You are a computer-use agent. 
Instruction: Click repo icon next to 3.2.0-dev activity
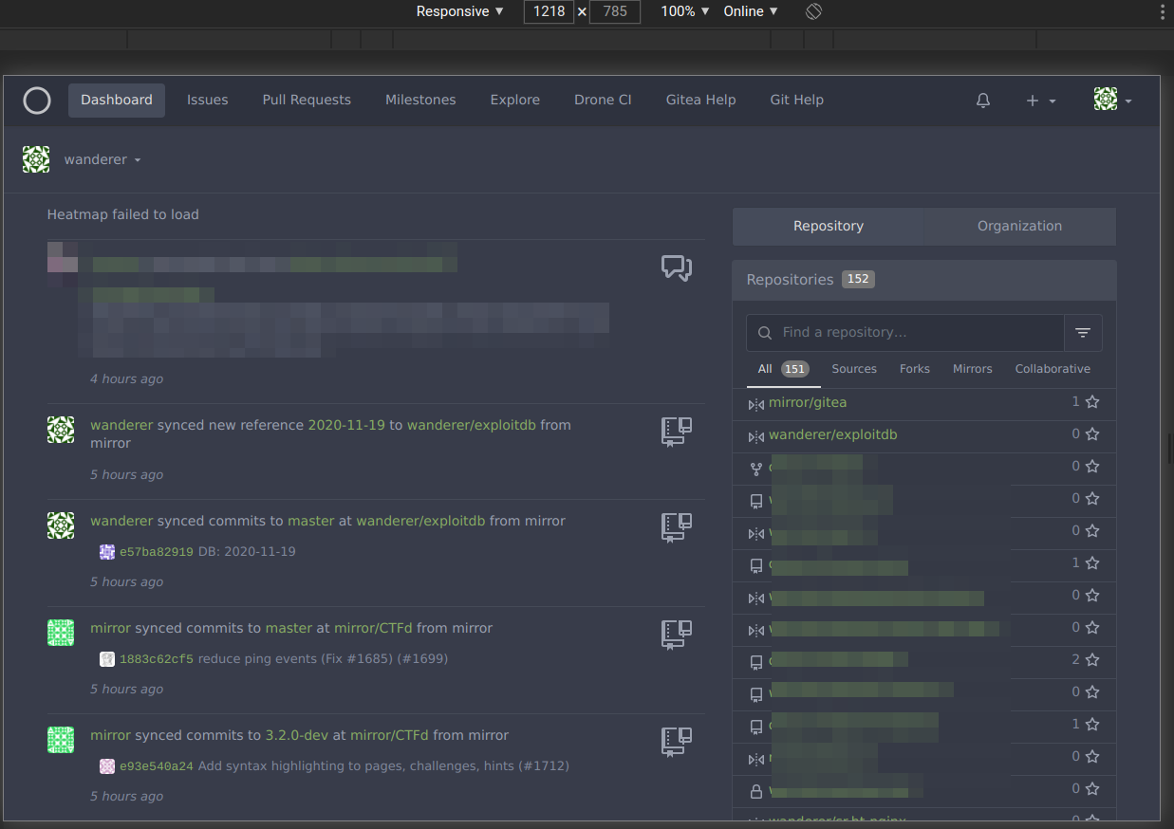pos(677,742)
